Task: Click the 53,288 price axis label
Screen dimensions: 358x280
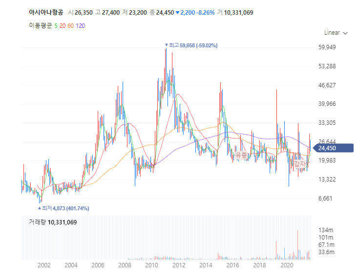Action: click(327, 66)
